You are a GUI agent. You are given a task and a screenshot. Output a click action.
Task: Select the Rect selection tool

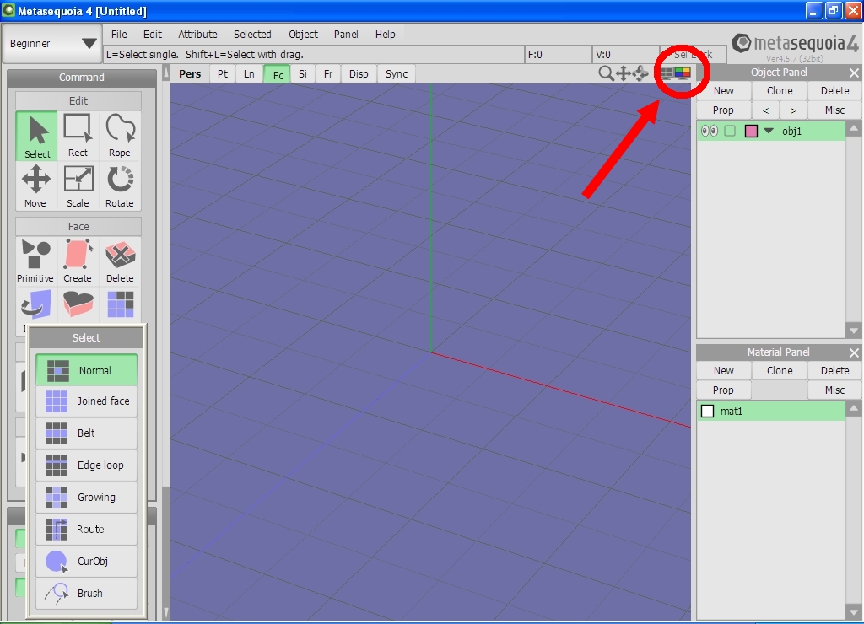pyautogui.click(x=78, y=136)
